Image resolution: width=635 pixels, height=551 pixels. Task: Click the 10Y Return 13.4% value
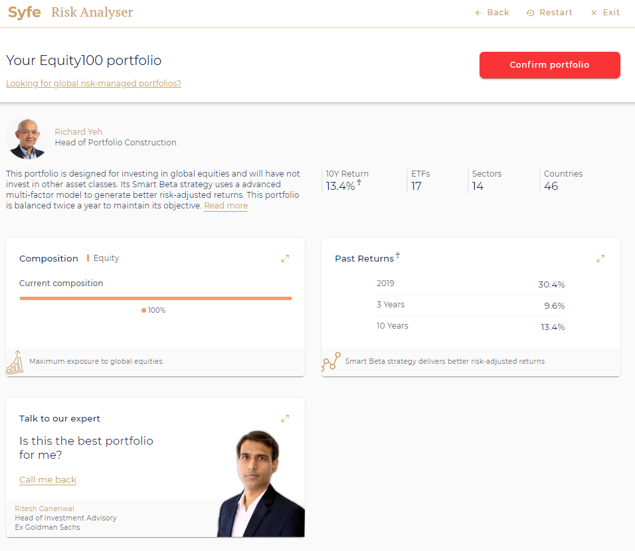pos(340,187)
